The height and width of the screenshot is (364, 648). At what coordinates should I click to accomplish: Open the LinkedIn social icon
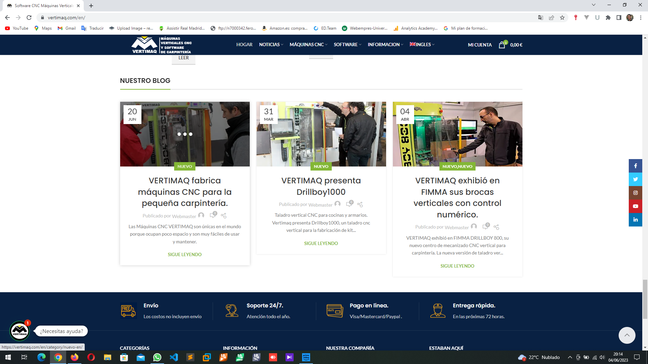pyautogui.click(x=635, y=220)
